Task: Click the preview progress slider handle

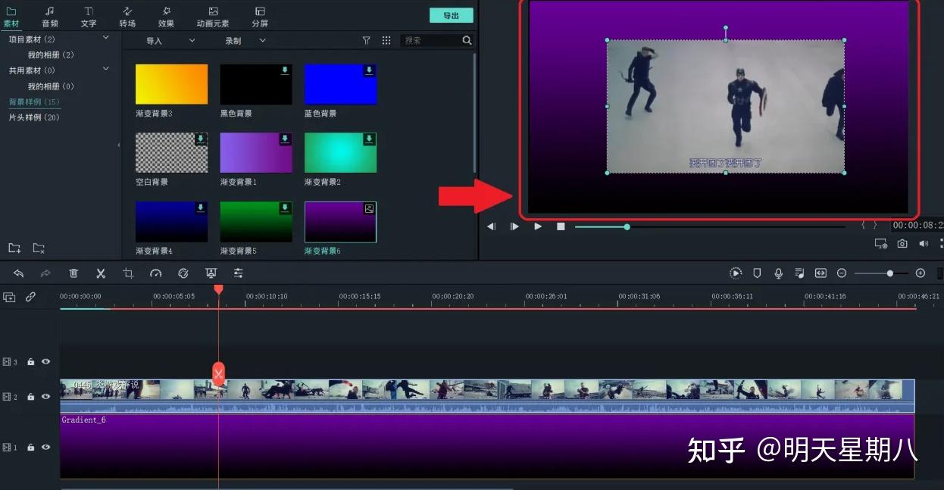Action: (627, 226)
